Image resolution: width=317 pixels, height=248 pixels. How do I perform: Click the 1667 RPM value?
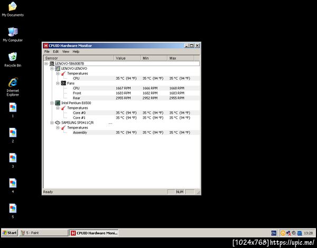coord(123,88)
